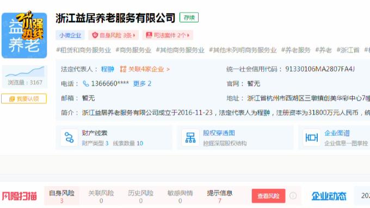The height and width of the screenshot is (208, 370).
Task: Open the #浙江省 hashtag
Action: [348, 50]
